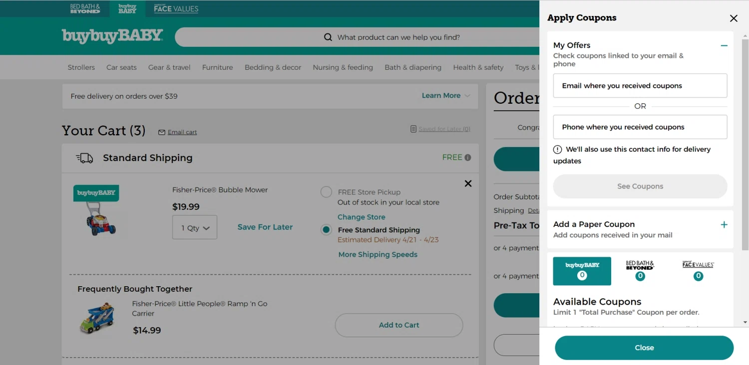This screenshot has width=749, height=365.
Task: Click Save For Later for Bubble Mower
Action: pyautogui.click(x=265, y=227)
